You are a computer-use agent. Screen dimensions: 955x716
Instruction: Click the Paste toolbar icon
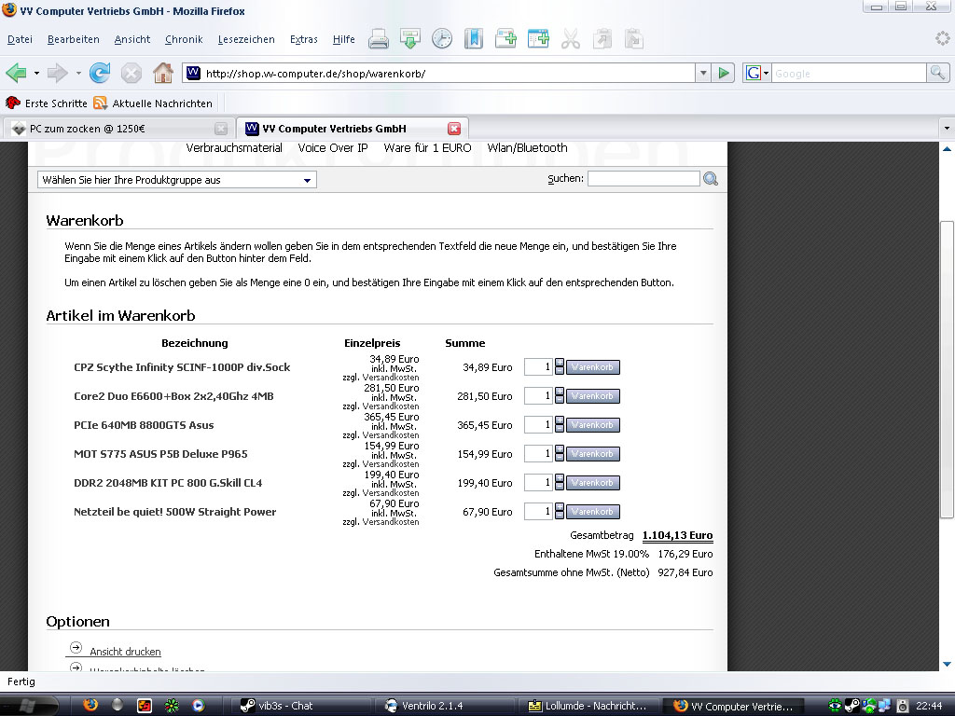pos(633,39)
